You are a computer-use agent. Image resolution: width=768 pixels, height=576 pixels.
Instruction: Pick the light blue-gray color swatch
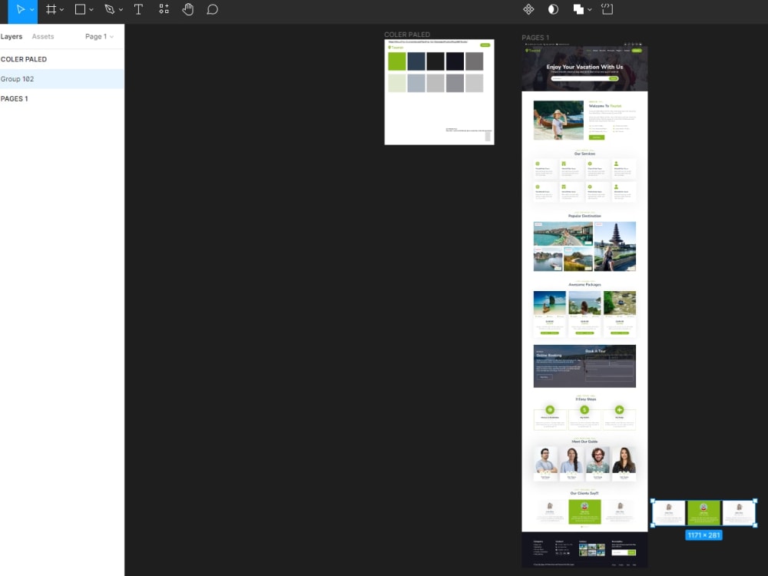pos(416,83)
